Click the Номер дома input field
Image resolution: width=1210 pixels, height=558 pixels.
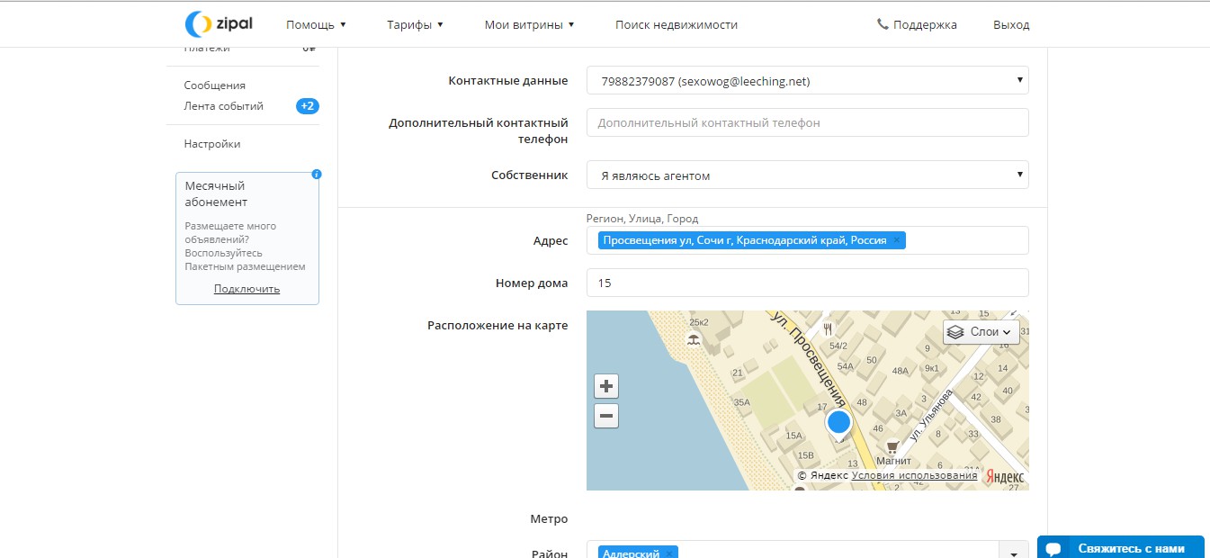807,283
